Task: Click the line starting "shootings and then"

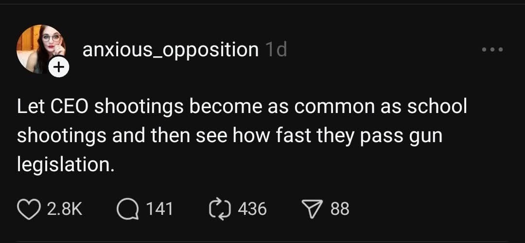Action: [x=229, y=136]
